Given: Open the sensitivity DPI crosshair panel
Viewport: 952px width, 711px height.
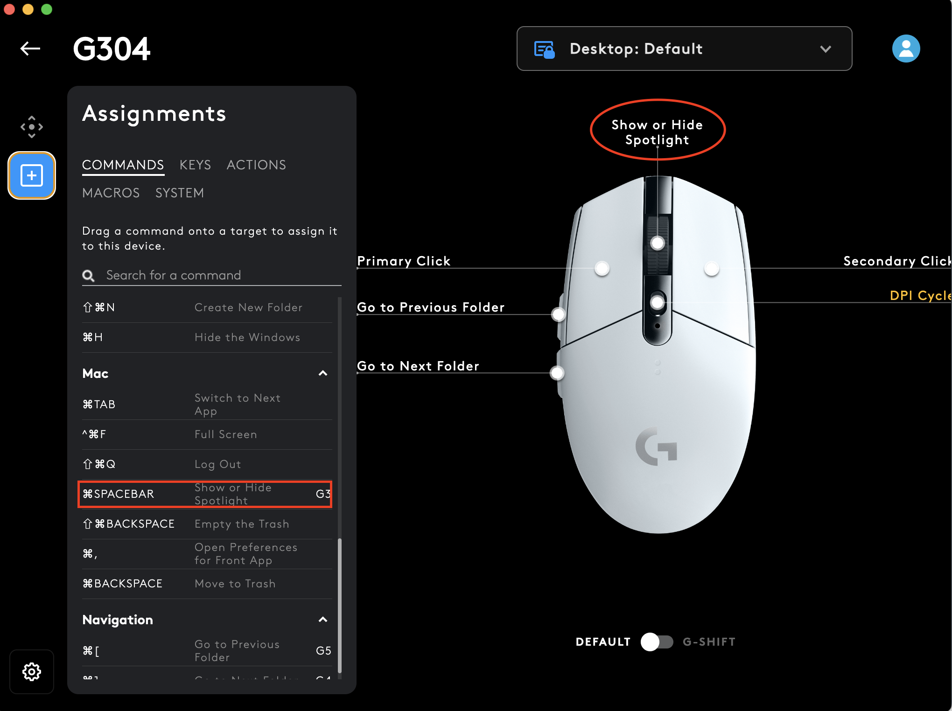Looking at the screenshot, I should point(31,127).
